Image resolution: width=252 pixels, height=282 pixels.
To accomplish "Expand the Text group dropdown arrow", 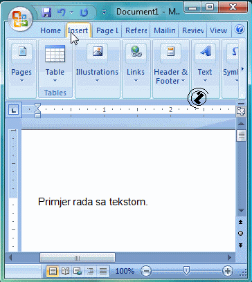I will (x=205, y=81).
